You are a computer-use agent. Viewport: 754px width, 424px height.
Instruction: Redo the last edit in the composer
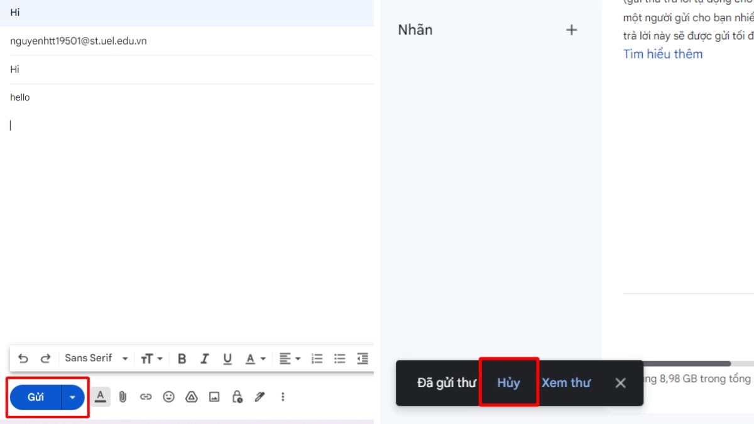[45, 358]
